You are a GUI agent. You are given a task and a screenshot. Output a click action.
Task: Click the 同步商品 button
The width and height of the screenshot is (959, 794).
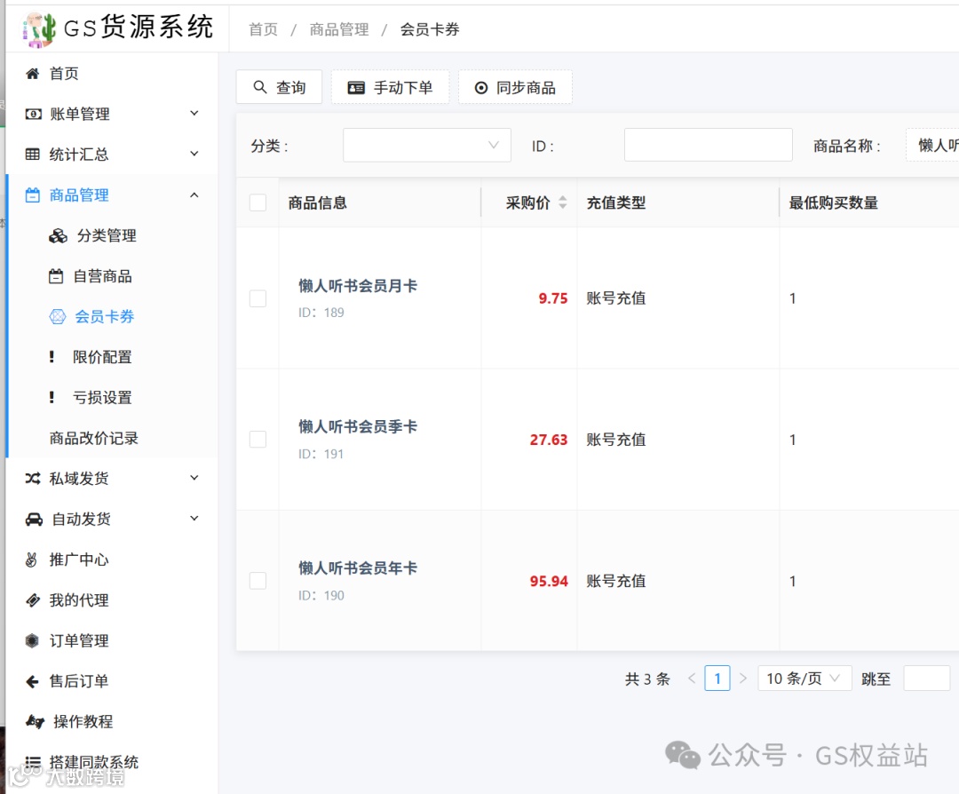[515, 87]
